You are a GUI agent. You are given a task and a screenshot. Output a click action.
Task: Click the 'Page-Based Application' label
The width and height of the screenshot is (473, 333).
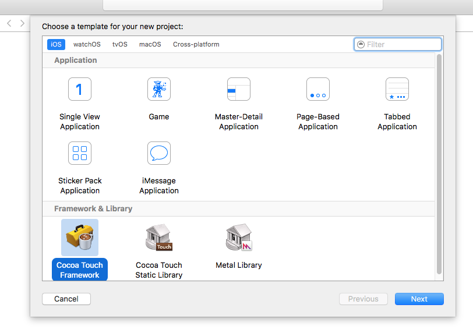318,122
